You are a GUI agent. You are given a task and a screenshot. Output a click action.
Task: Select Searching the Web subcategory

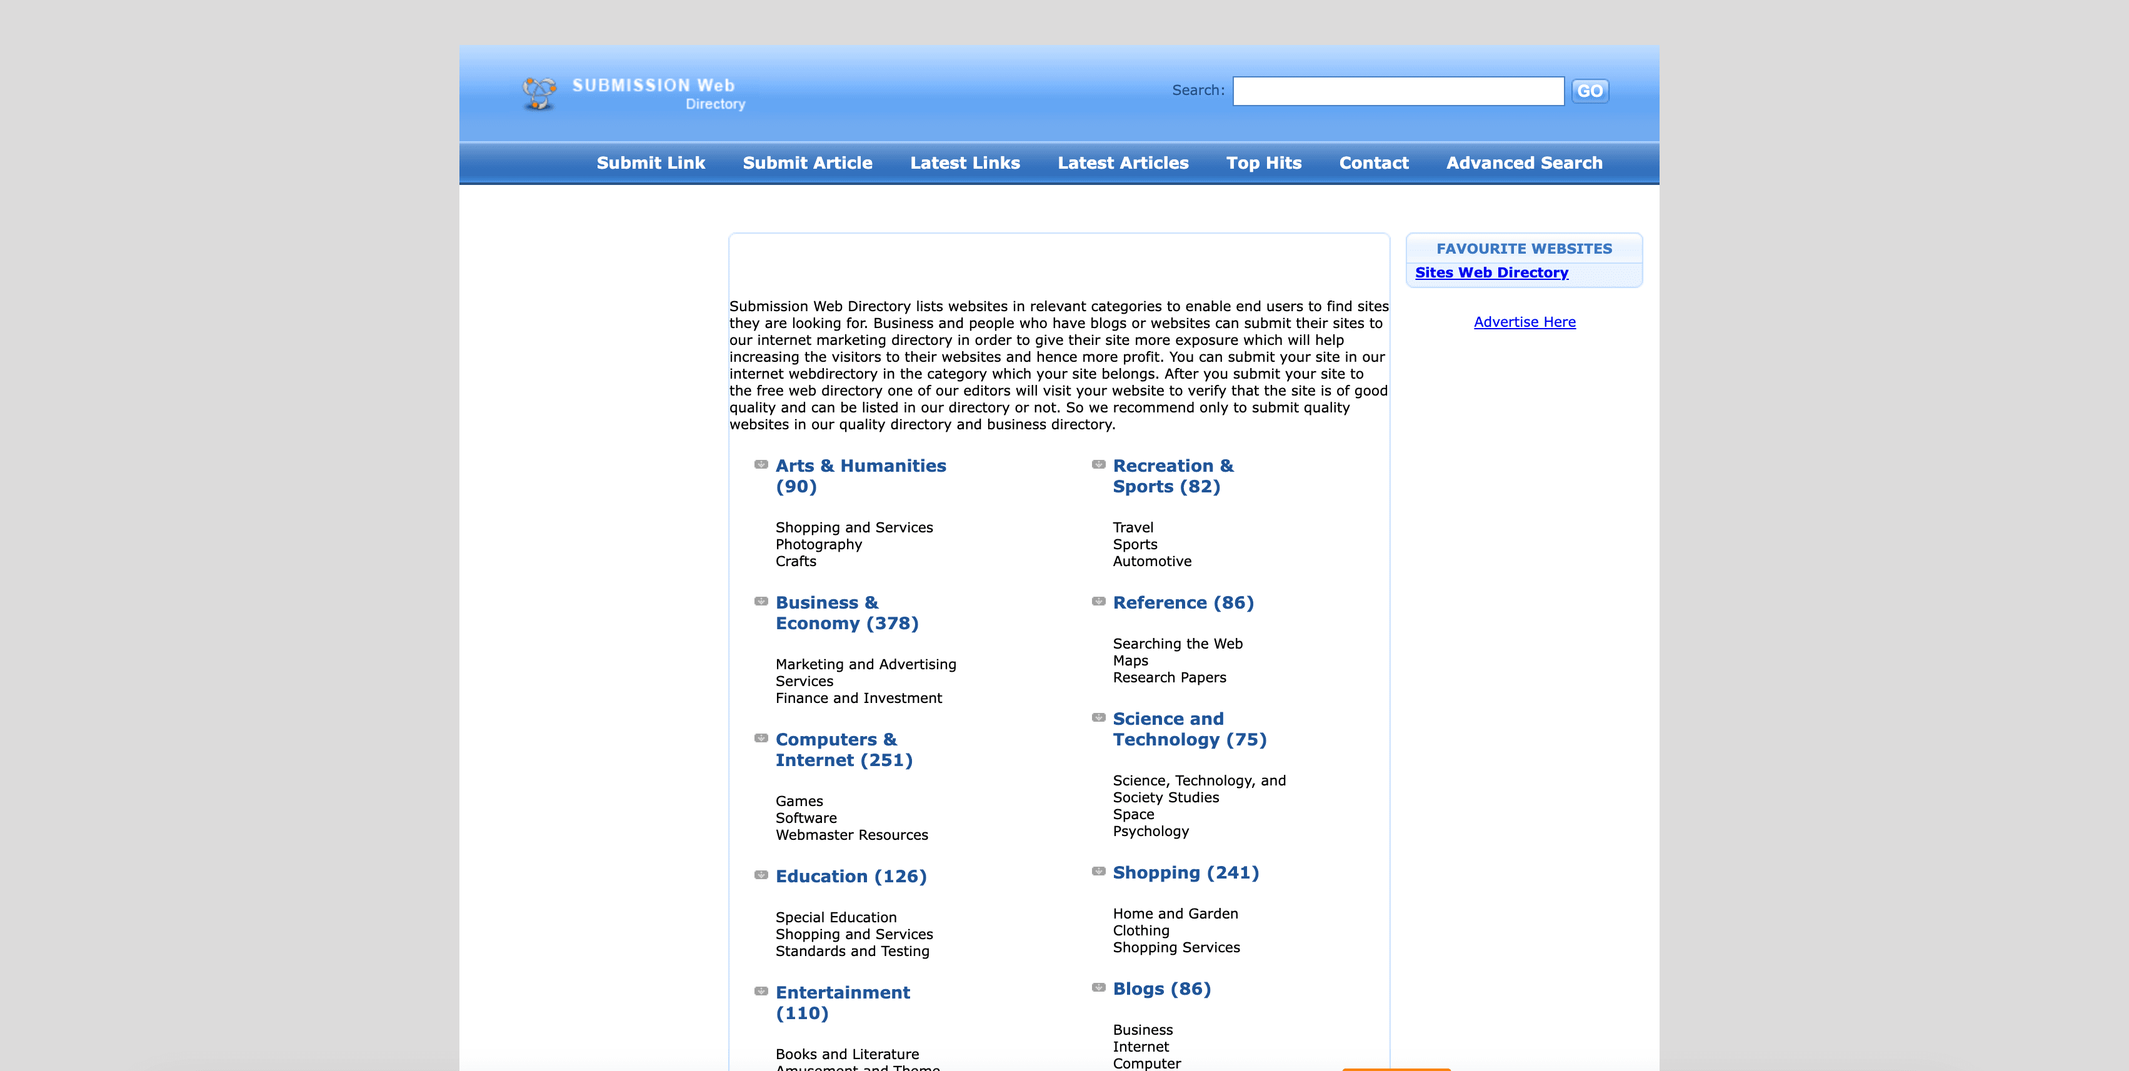point(1177,644)
